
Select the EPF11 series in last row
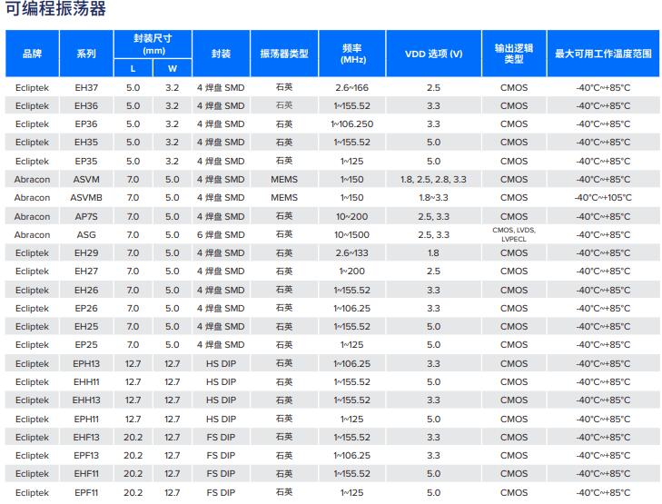(86, 492)
